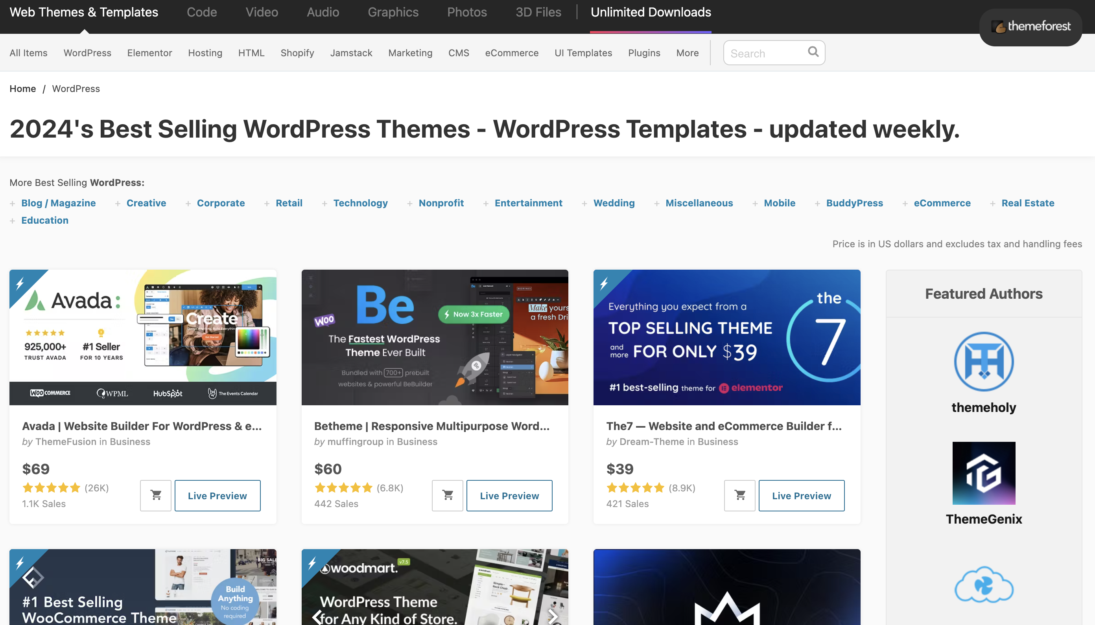The image size is (1095, 625).
Task: Switch to Unlimited Downloads tab
Action: pyautogui.click(x=651, y=12)
